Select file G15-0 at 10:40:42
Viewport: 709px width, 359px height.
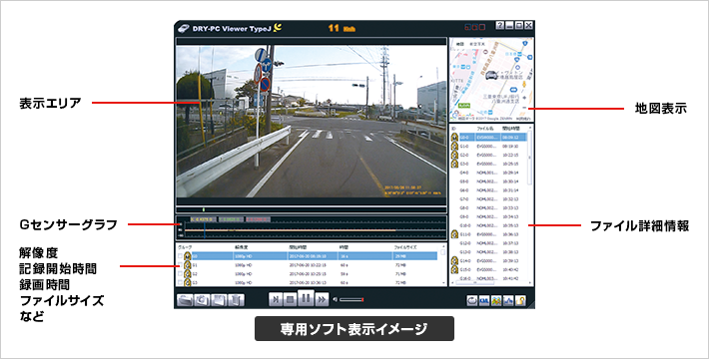click(488, 269)
